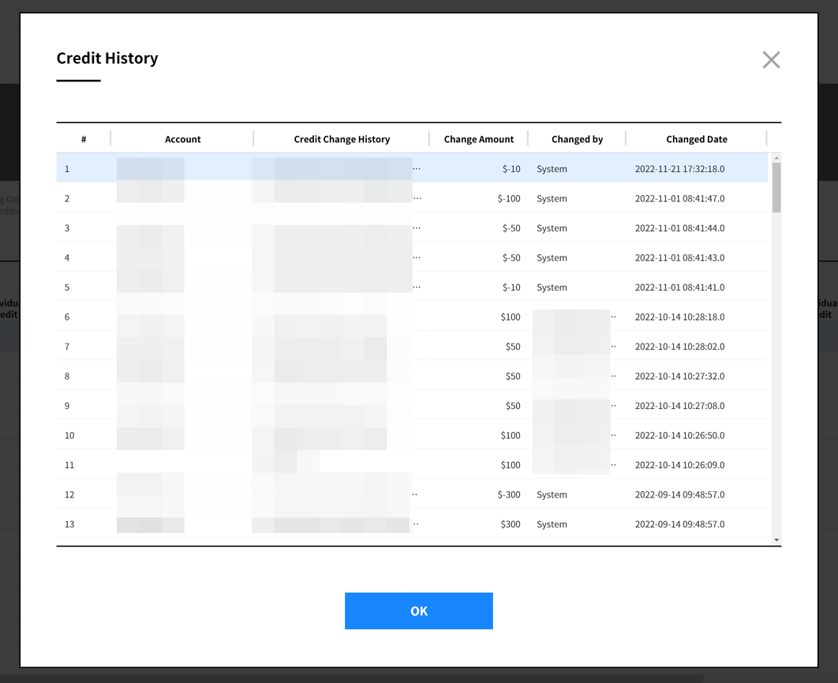Click the Credit Change History column header
This screenshot has width=838, height=683.
pos(342,139)
